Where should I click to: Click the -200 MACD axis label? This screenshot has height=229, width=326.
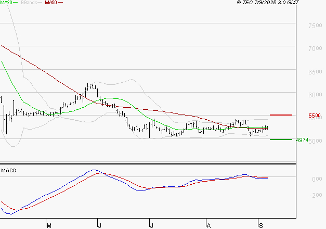point(316,196)
